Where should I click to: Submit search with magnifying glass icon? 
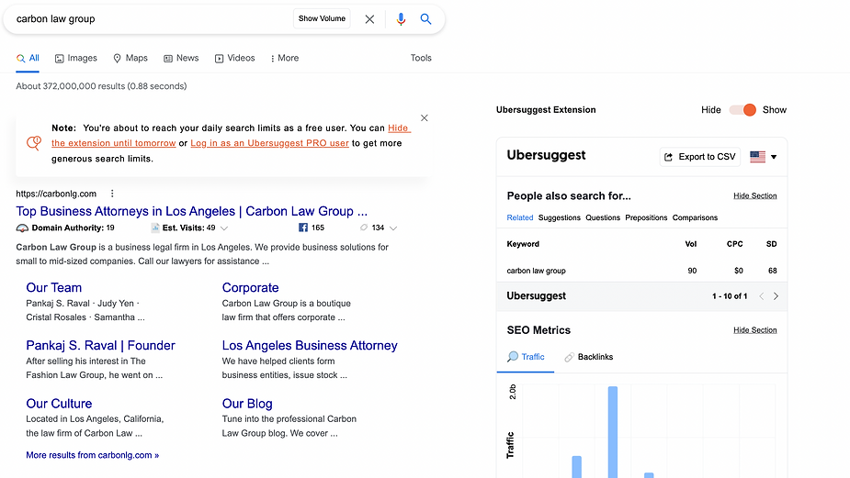(426, 19)
